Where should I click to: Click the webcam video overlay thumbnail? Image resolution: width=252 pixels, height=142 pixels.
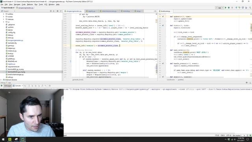[x=32, y=113]
